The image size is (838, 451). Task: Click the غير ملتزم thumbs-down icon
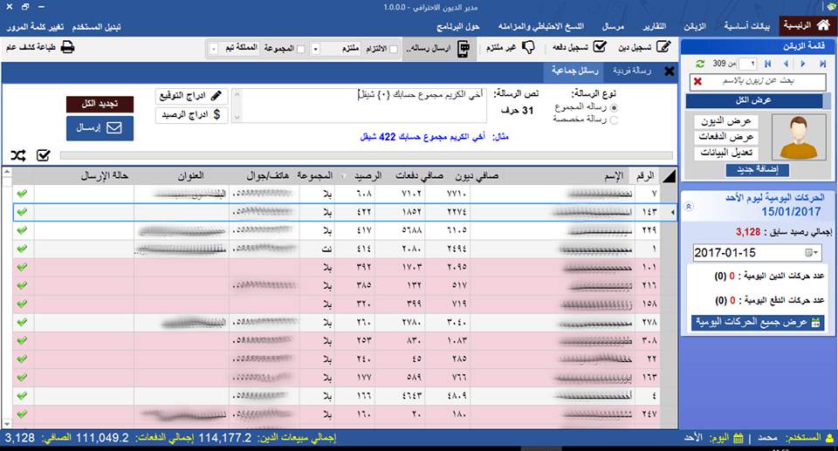click(x=528, y=48)
